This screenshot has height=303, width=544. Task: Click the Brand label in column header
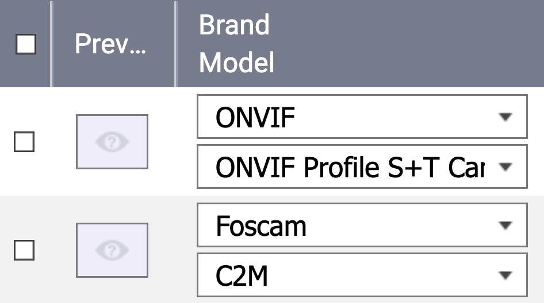tap(234, 26)
